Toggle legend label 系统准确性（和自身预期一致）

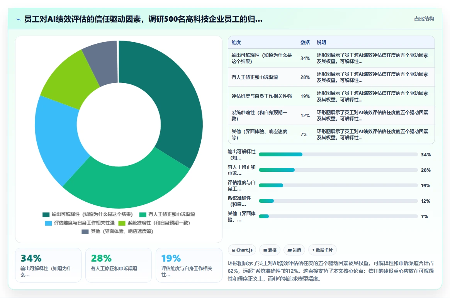coord(159,223)
